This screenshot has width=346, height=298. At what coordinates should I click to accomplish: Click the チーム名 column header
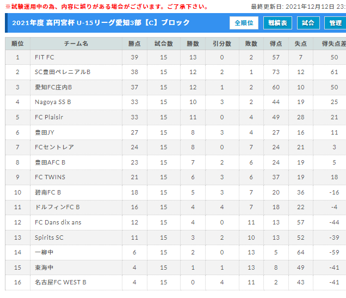(76, 44)
